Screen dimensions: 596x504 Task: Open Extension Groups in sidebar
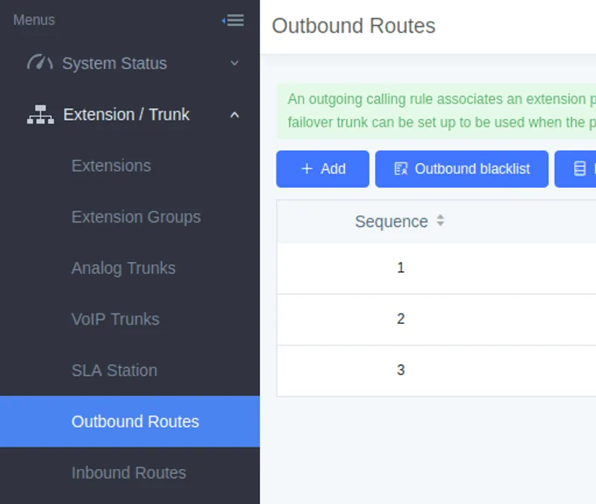coord(136,217)
